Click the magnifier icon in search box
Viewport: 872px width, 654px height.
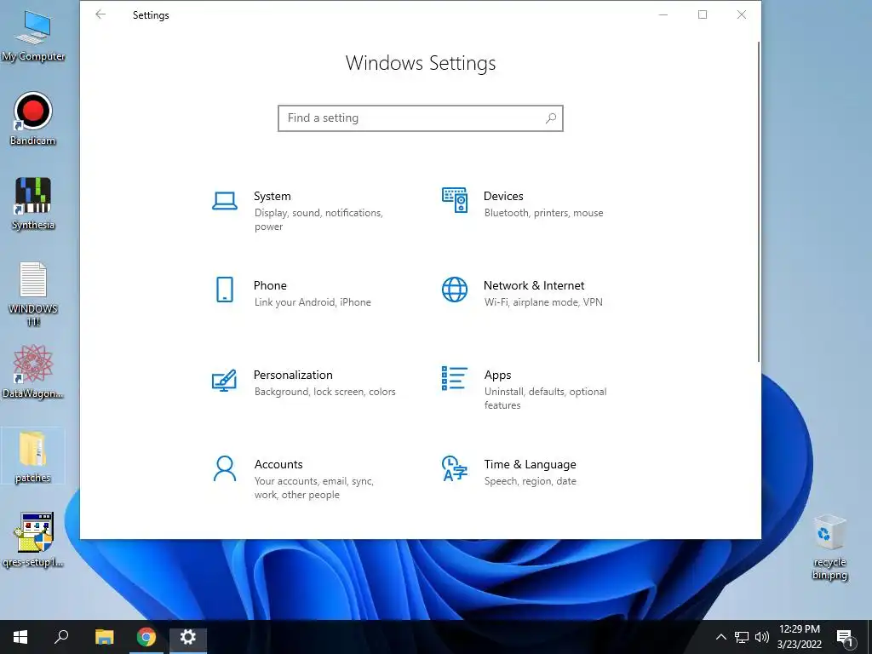[x=551, y=118]
